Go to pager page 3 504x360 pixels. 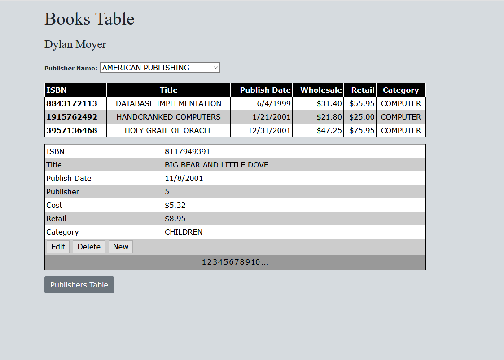click(x=215, y=262)
